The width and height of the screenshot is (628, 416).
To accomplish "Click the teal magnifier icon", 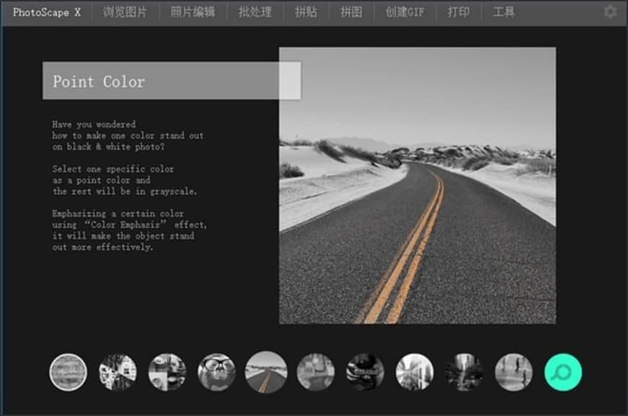I will pos(563,370).
